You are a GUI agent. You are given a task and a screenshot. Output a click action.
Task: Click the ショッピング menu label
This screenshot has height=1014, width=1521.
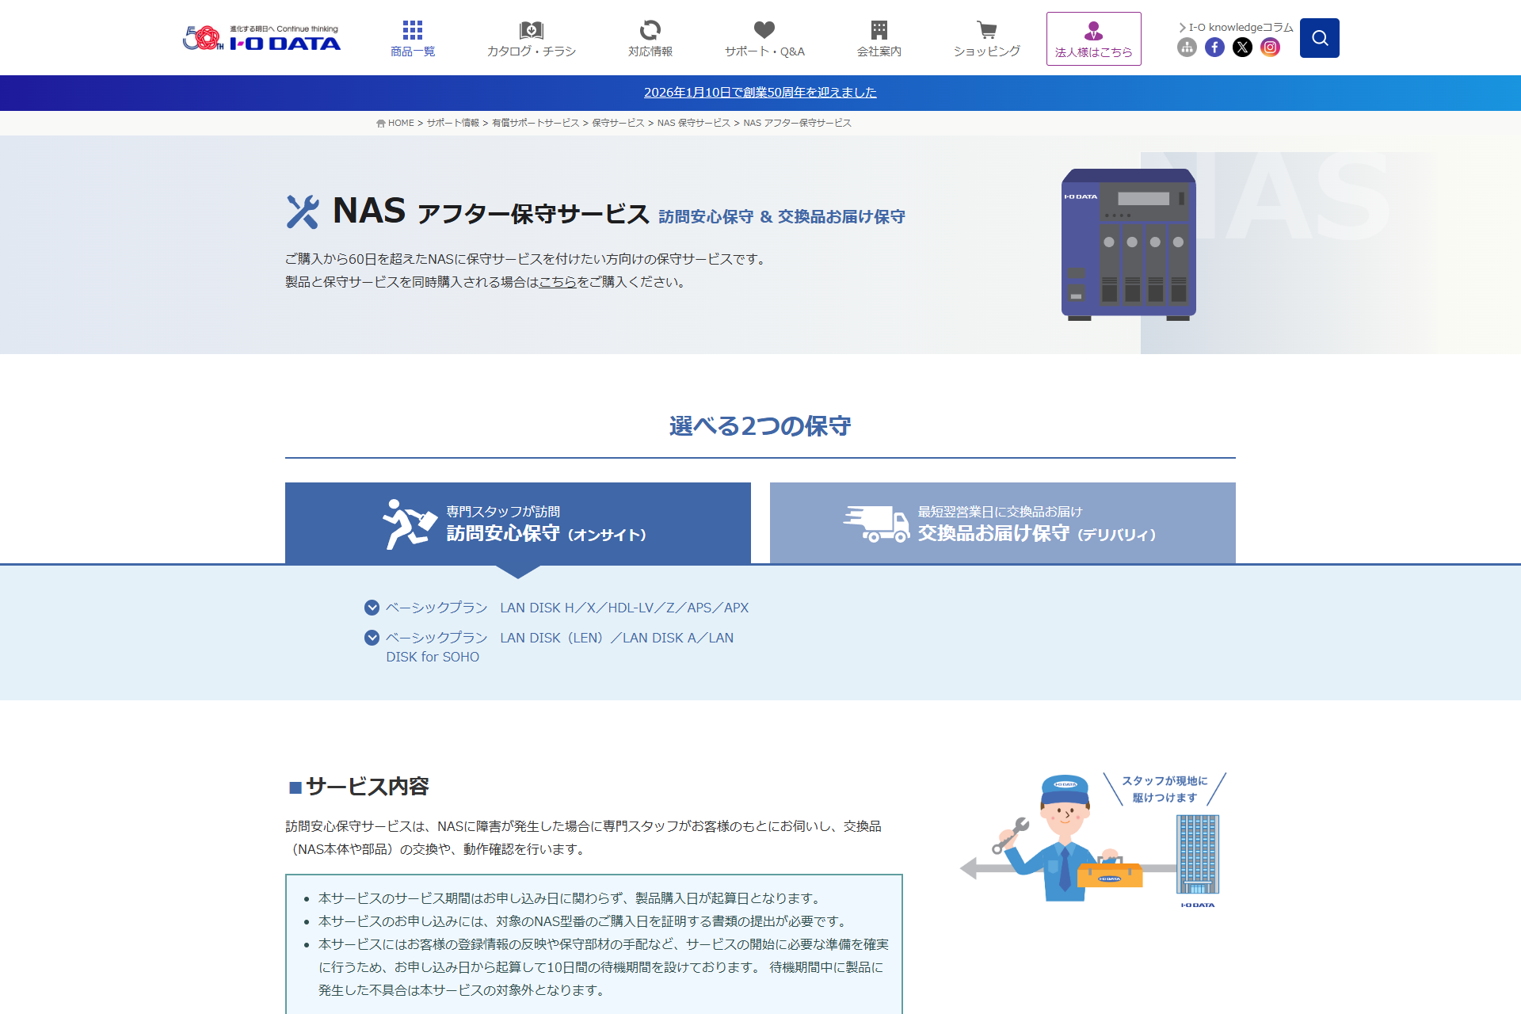tap(986, 51)
